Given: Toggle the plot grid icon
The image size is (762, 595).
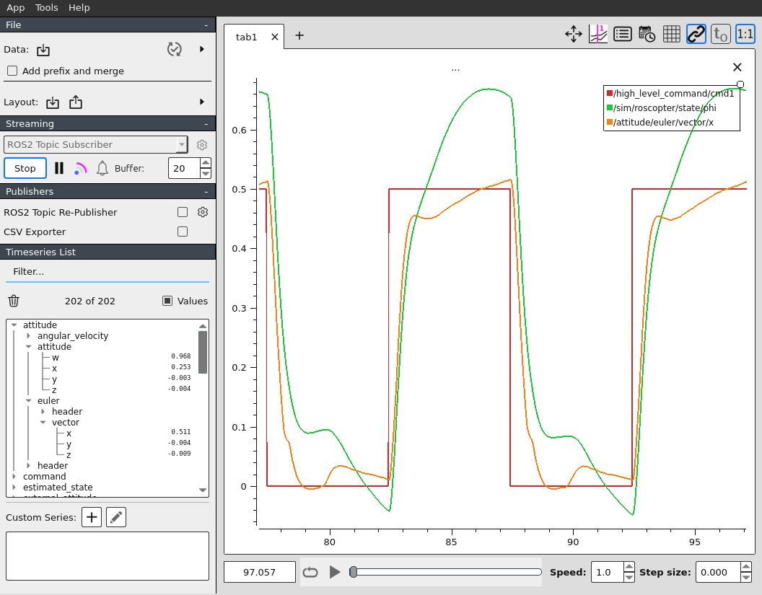Looking at the screenshot, I should [x=671, y=34].
